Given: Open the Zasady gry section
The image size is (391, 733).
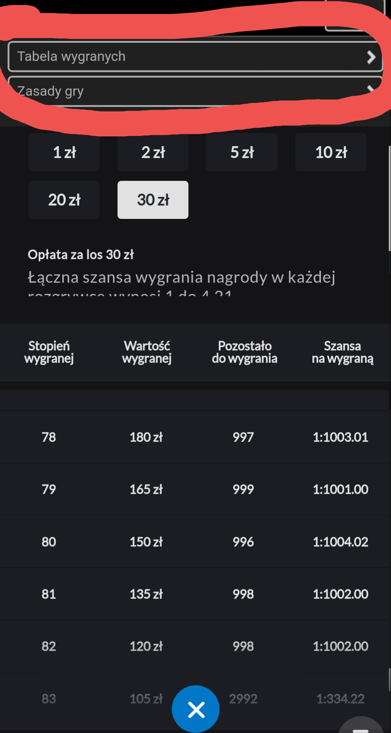Looking at the screenshot, I should pyautogui.click(x=195, y=91).
